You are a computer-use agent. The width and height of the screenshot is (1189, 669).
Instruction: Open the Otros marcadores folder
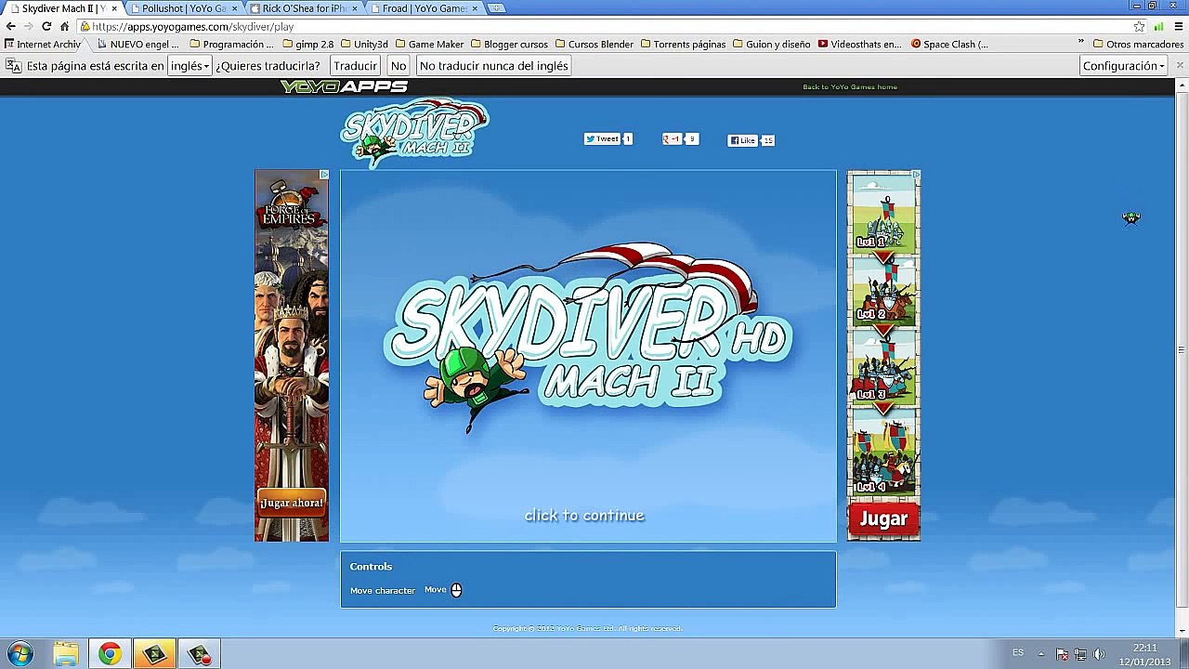(1138, 44)
